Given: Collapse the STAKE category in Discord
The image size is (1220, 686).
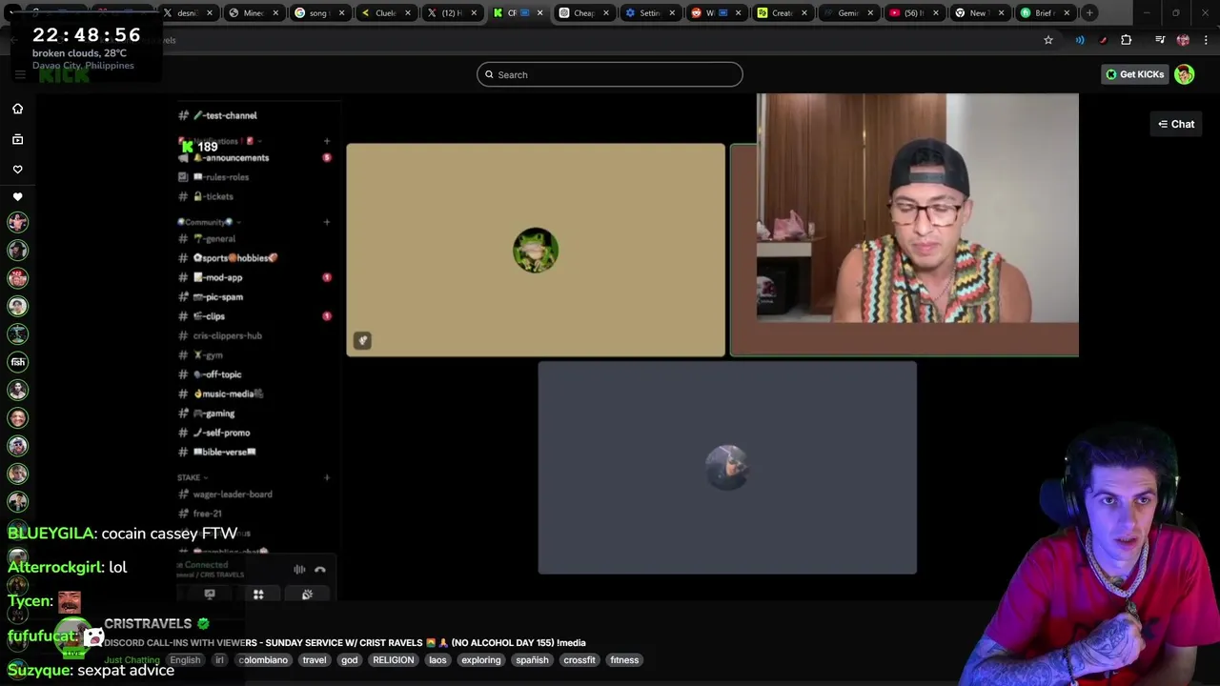Looking at the screenshot, I should pyautogui.click(x=193, y=477).
